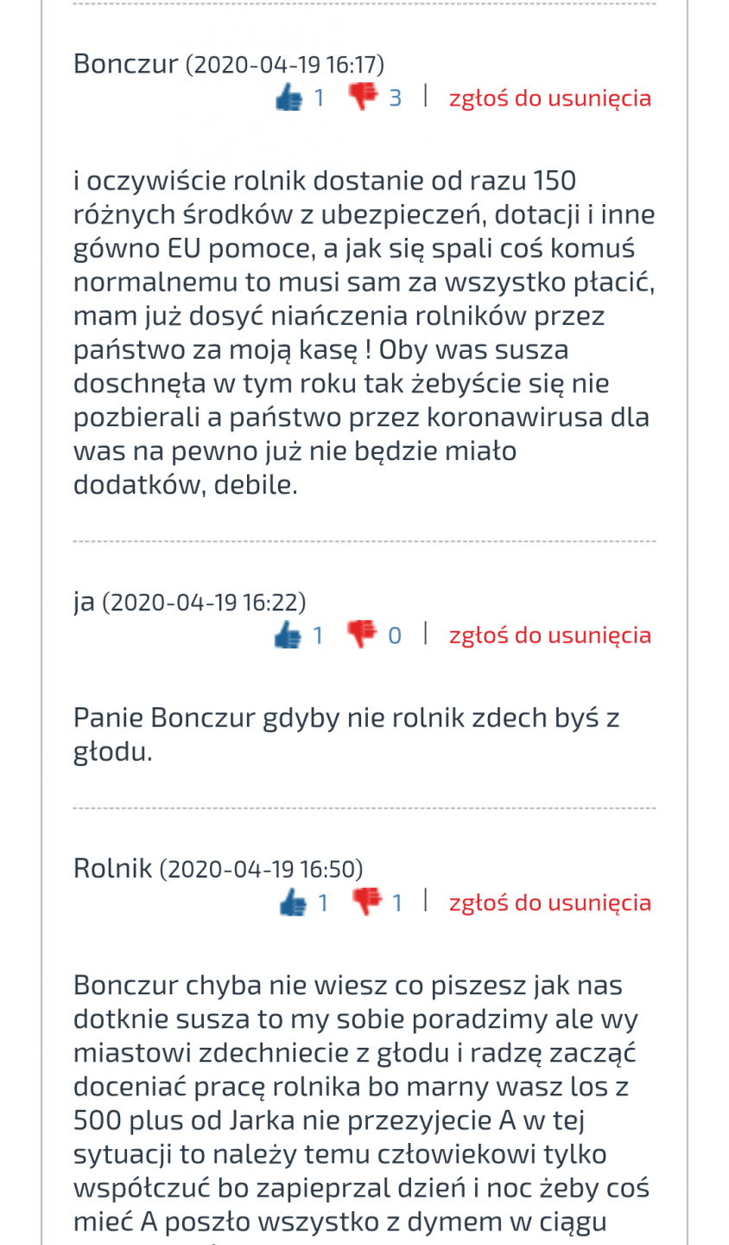Click the like count on Bonczur's comment
Image resolution: width=729 pixels, height=1245 pixels.
coord(319,98)
